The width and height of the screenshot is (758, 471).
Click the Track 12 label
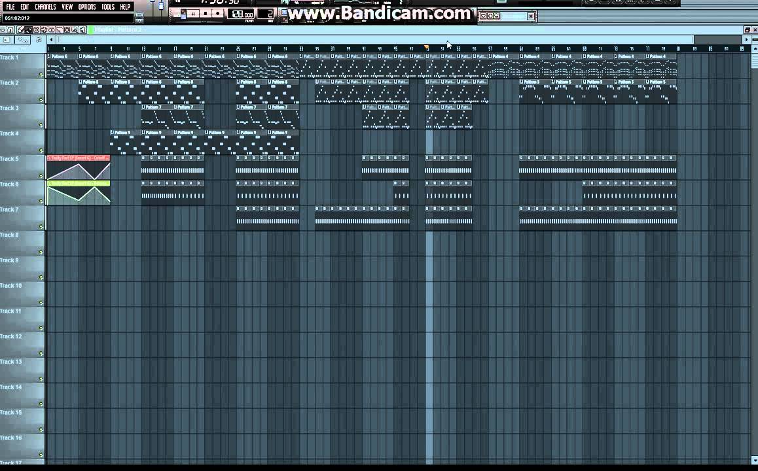click(10, 336)
